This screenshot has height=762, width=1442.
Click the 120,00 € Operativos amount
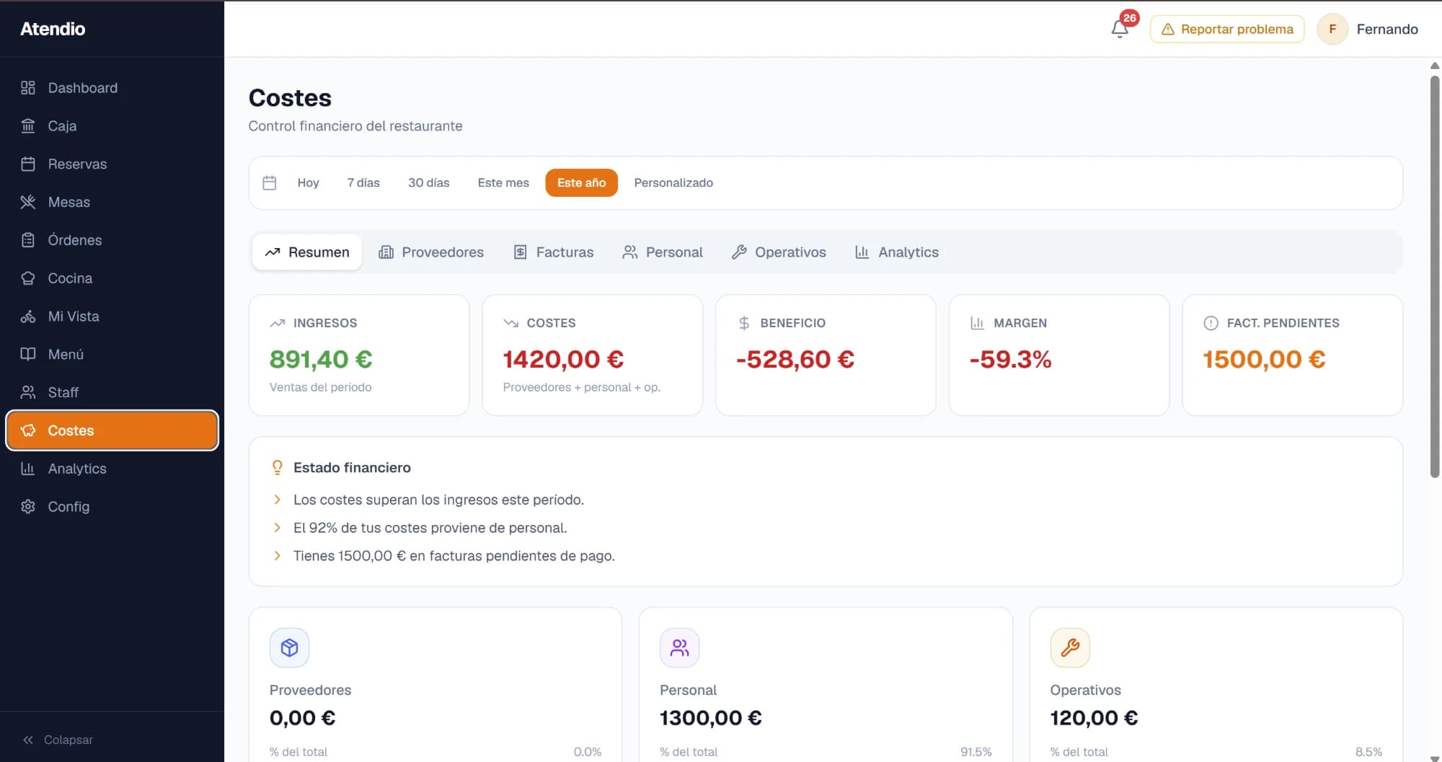pyautogui.click(x=1094, y=718)
